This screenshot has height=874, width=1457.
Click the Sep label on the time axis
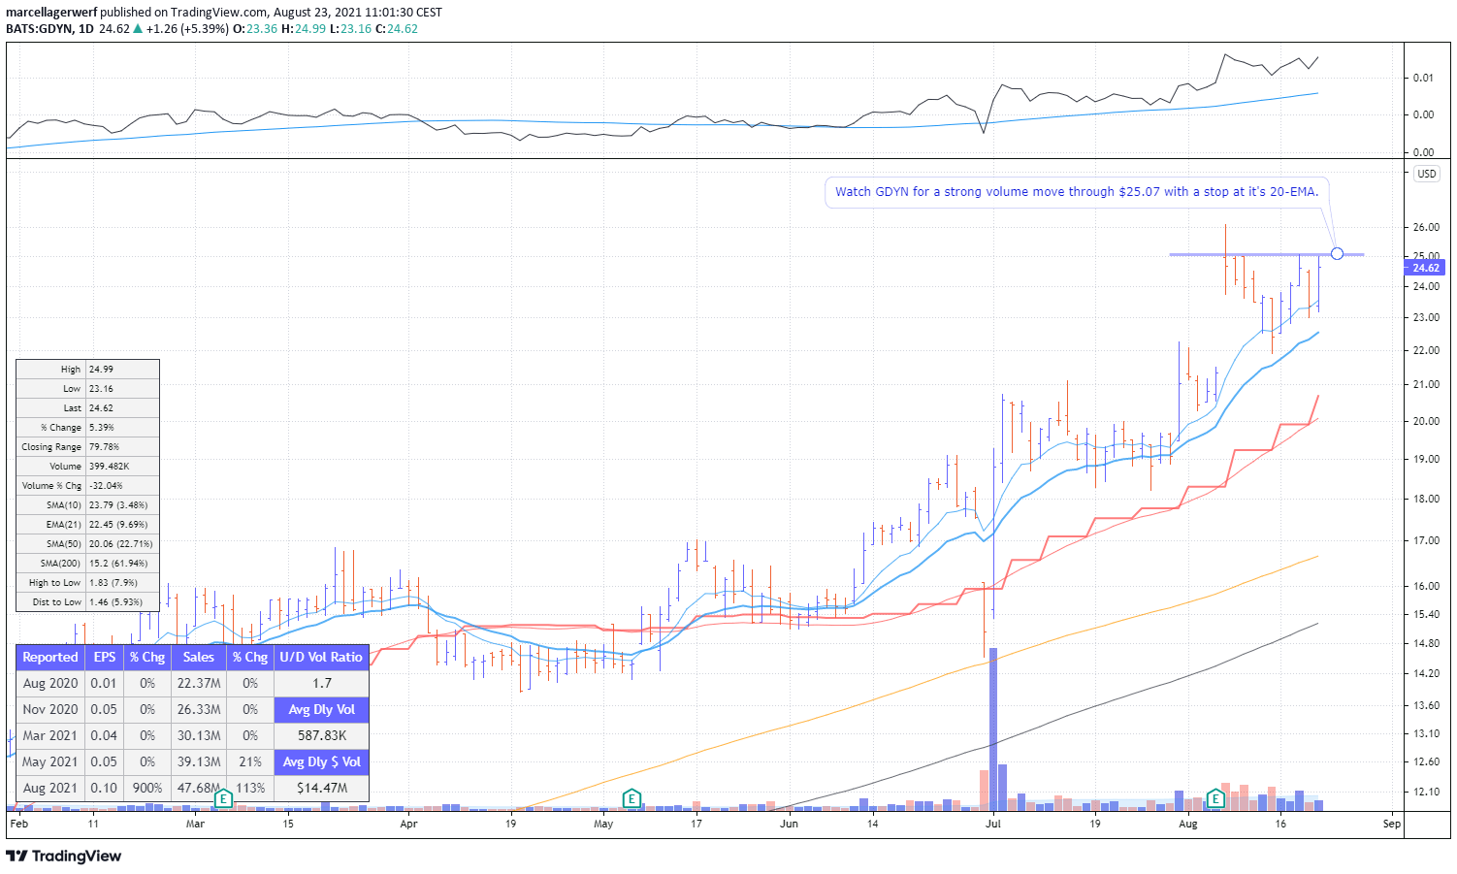coord(1392,824)
